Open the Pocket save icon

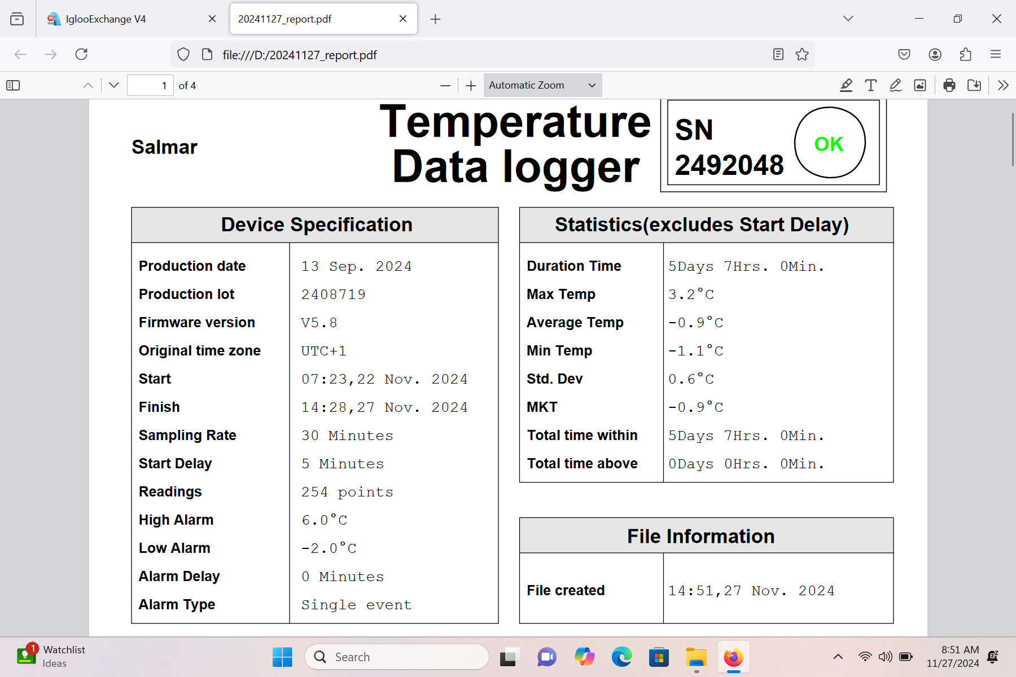(x=904, y=54)
